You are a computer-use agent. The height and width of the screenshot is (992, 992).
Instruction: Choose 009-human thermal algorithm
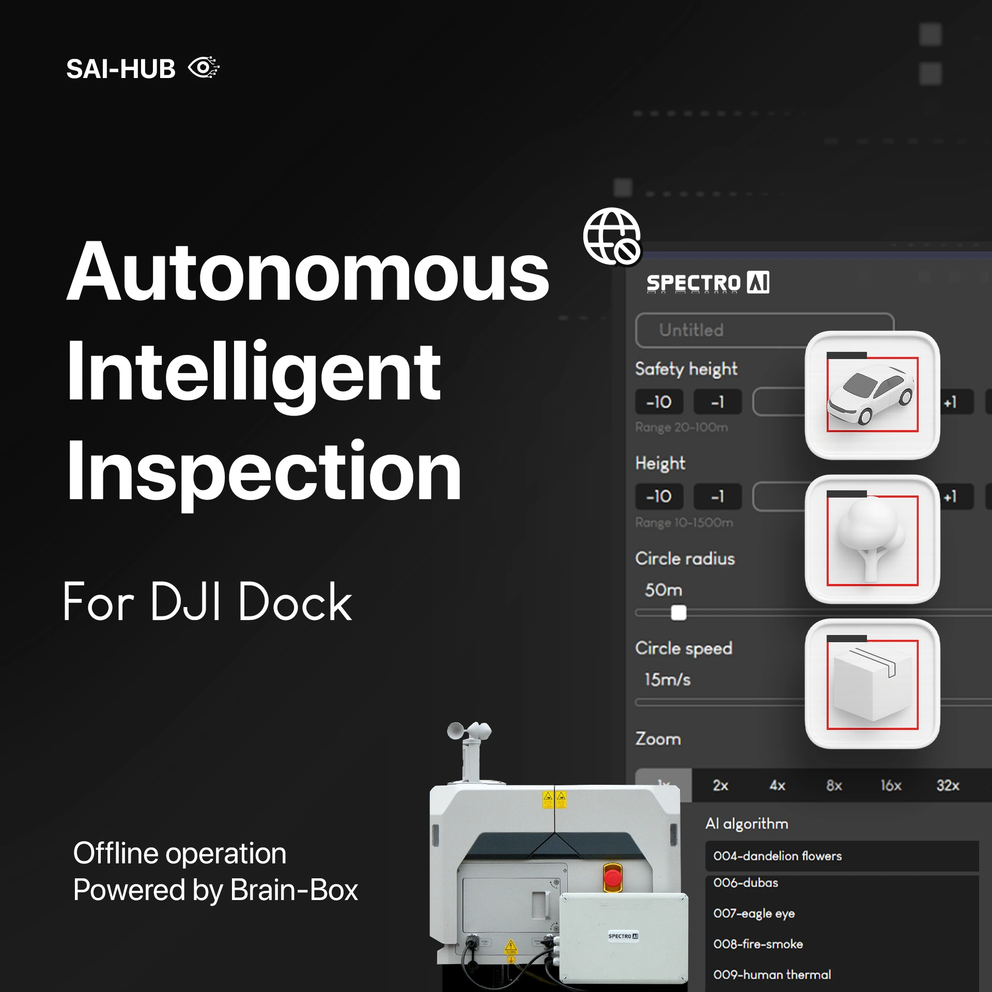842,974
